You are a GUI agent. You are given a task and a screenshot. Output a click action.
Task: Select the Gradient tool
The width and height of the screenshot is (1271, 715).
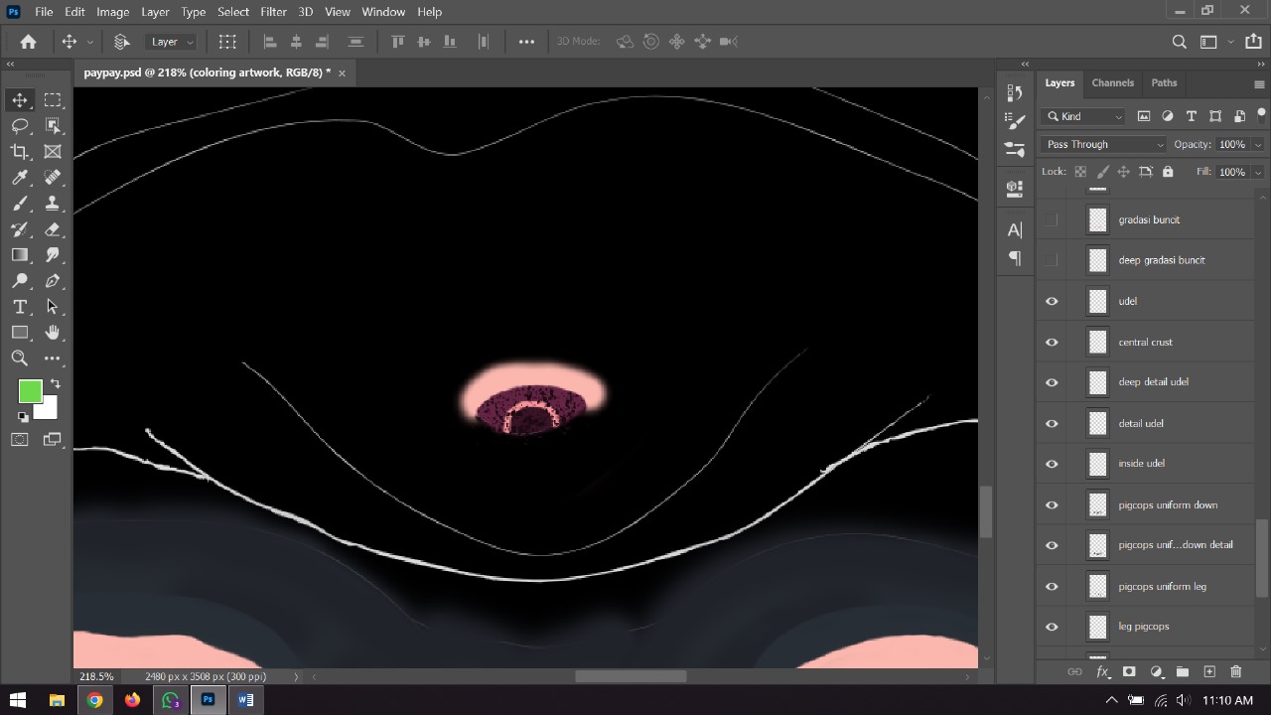(x=20, y=255)
